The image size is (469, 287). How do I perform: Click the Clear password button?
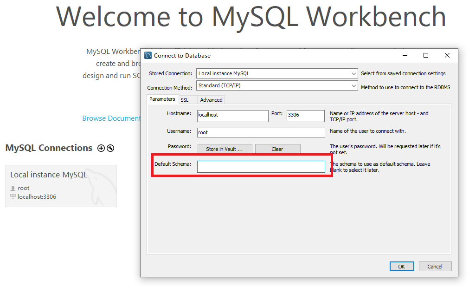pos(277,149)
